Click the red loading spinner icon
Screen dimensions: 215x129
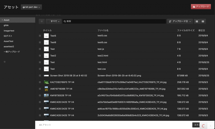203,126
